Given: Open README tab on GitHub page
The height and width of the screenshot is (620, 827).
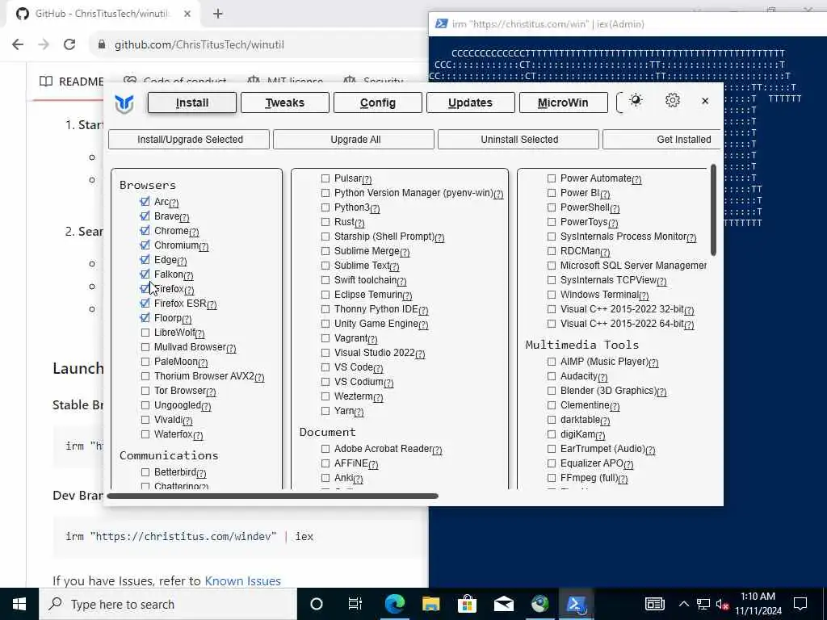Looking at the screenshot, I should (x=72, y=82).
